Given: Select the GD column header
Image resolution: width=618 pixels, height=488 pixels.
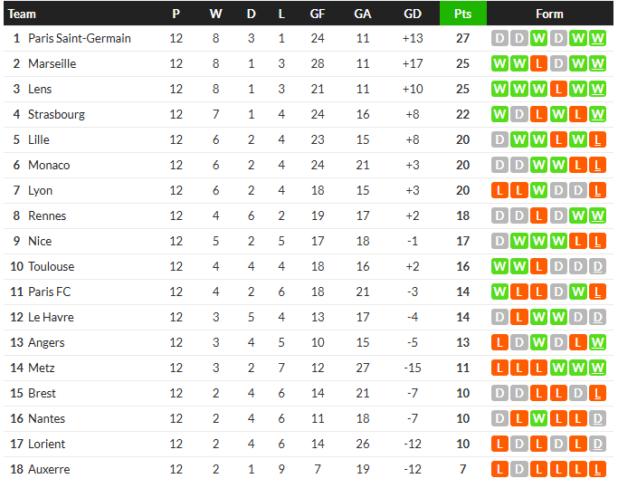Looking at the screenshot, I should (413, 14).
